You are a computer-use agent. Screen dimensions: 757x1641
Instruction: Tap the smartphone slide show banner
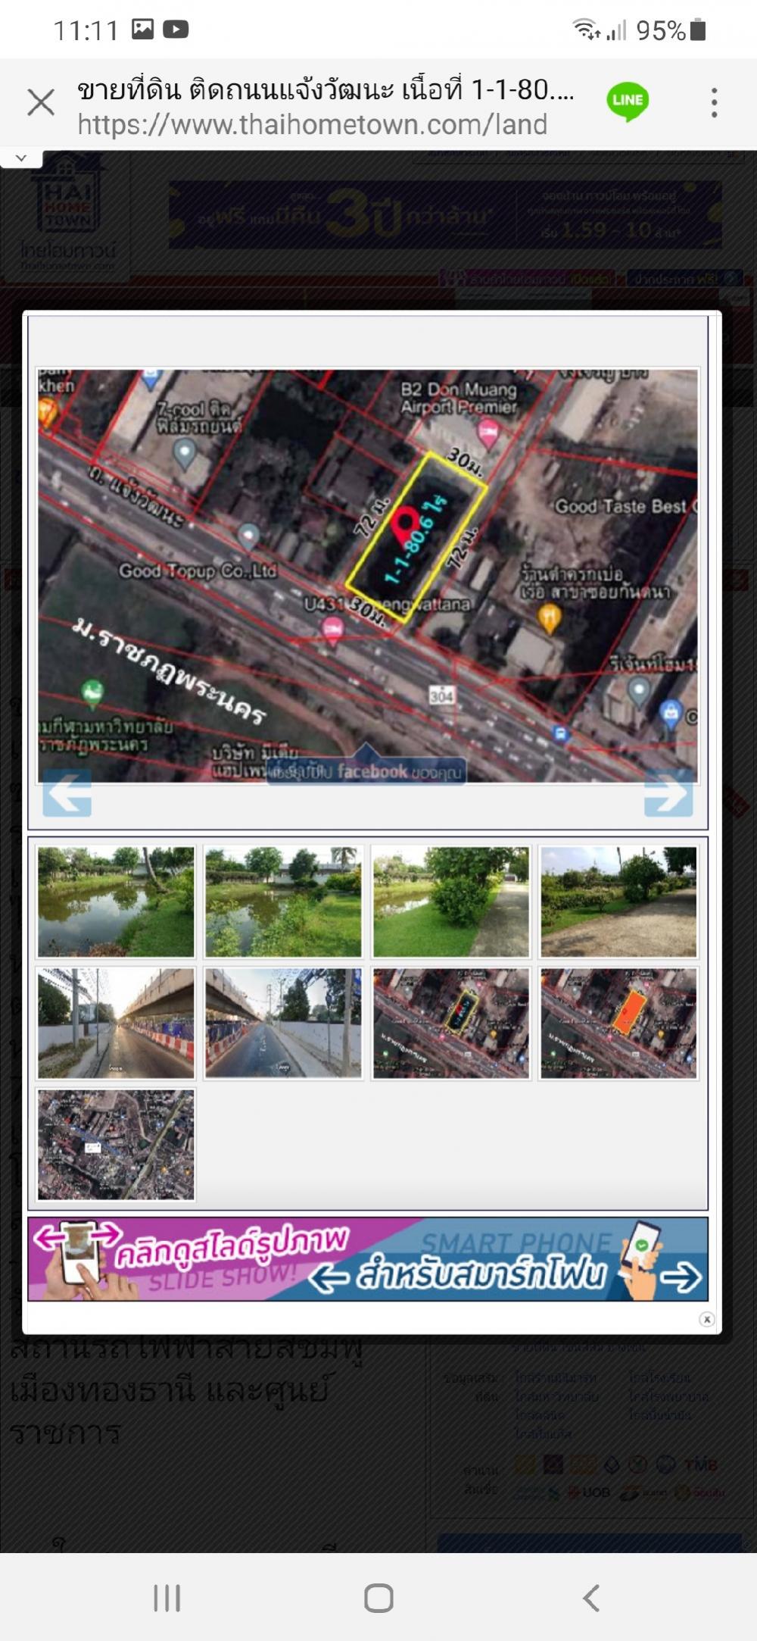click(x=368, y=1258)
